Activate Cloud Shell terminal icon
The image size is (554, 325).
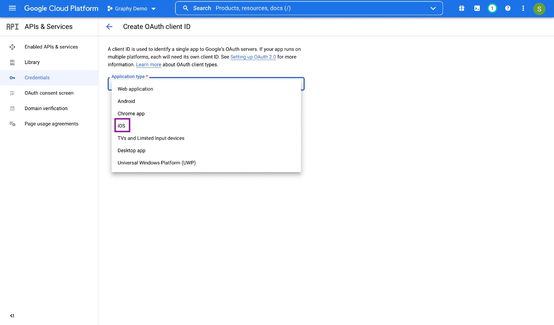(477, 8)
